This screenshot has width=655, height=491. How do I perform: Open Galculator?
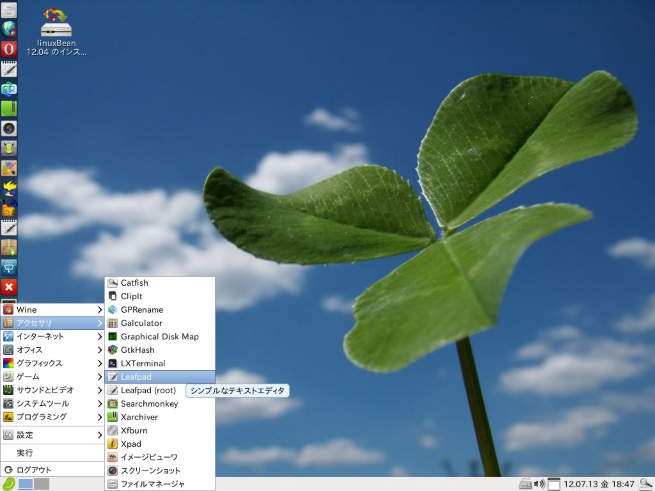point(160,323)
